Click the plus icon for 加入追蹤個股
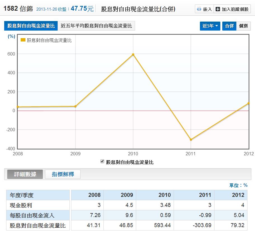 218,9
